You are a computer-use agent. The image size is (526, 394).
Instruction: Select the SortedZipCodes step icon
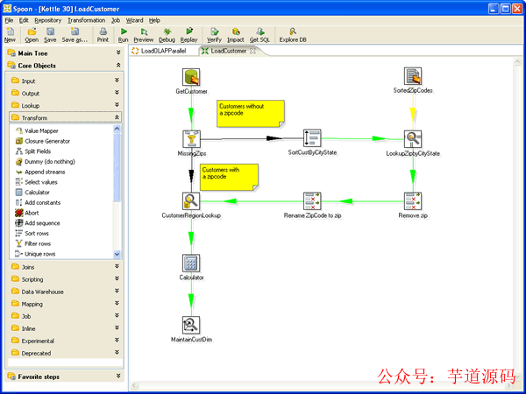(x=413, y=76)
